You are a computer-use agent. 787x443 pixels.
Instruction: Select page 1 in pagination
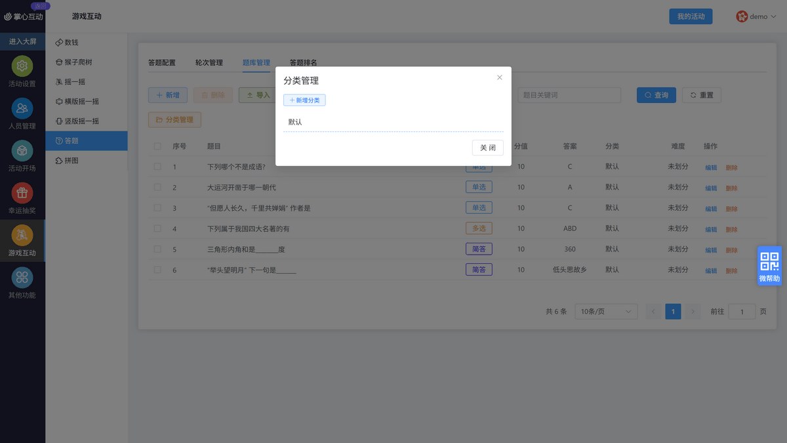tap(673, 311)
